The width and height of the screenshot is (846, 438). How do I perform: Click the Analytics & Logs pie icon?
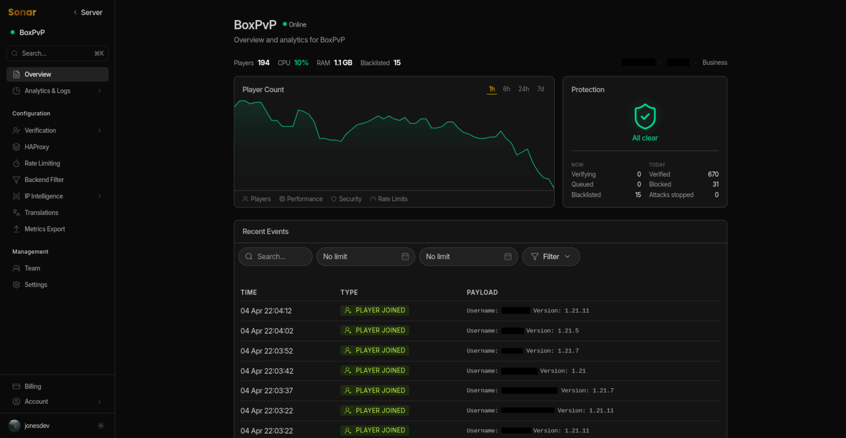(x=16, y=91)
